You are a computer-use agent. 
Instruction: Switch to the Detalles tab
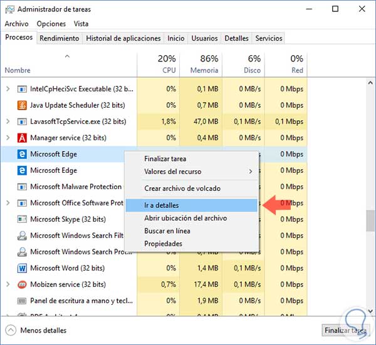236,38
